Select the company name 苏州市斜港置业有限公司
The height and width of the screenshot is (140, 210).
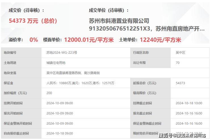click(x=119, y=21)
